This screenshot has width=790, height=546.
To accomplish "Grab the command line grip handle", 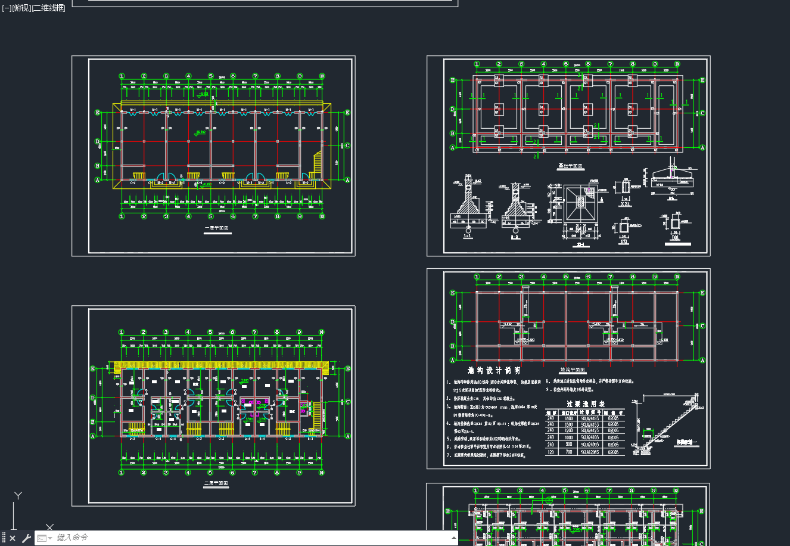I will (x=4, y=538).
